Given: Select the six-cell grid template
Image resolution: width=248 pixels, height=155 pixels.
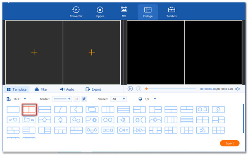Looking at the screenshot, I should [218, 130].
